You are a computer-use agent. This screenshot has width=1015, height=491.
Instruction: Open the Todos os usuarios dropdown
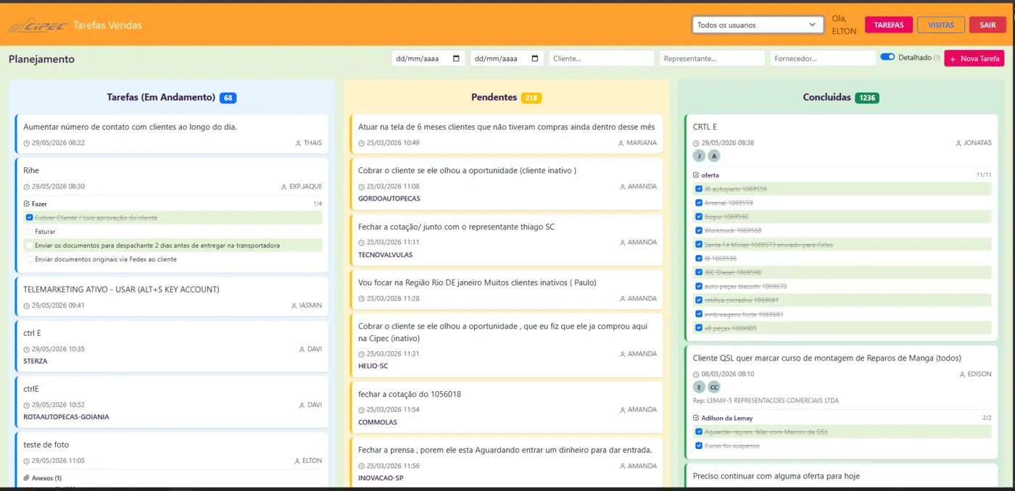tap(758, 25)
